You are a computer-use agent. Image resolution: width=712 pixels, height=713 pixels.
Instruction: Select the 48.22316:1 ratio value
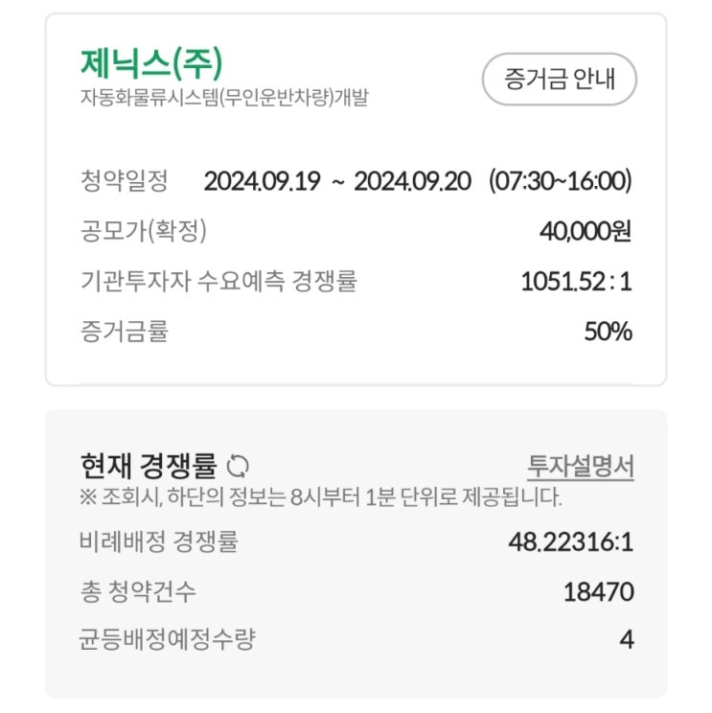pos(571,541)
